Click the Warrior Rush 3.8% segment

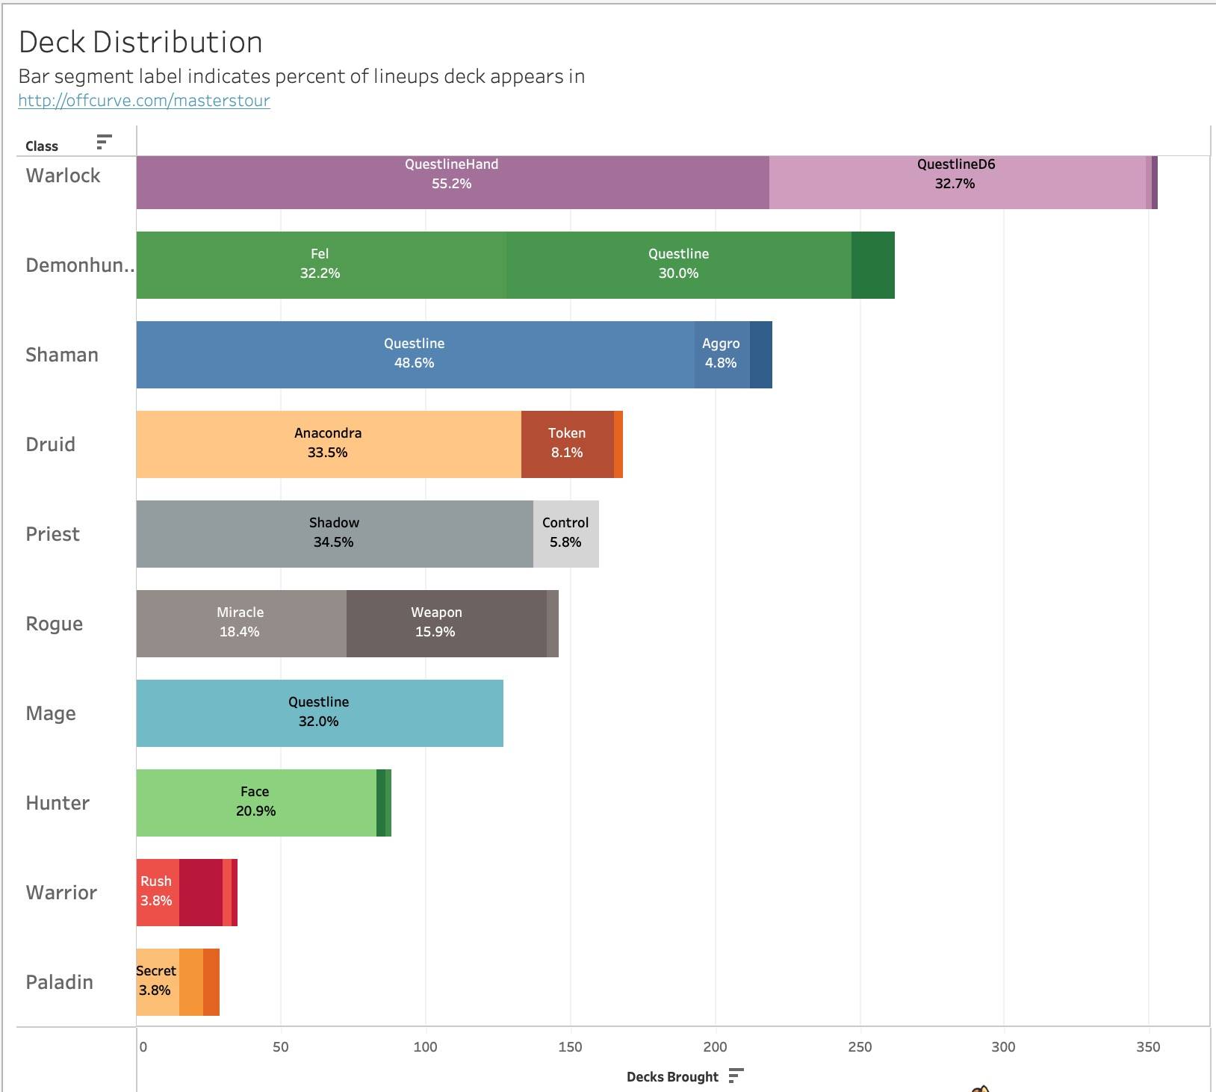(157, 893)
